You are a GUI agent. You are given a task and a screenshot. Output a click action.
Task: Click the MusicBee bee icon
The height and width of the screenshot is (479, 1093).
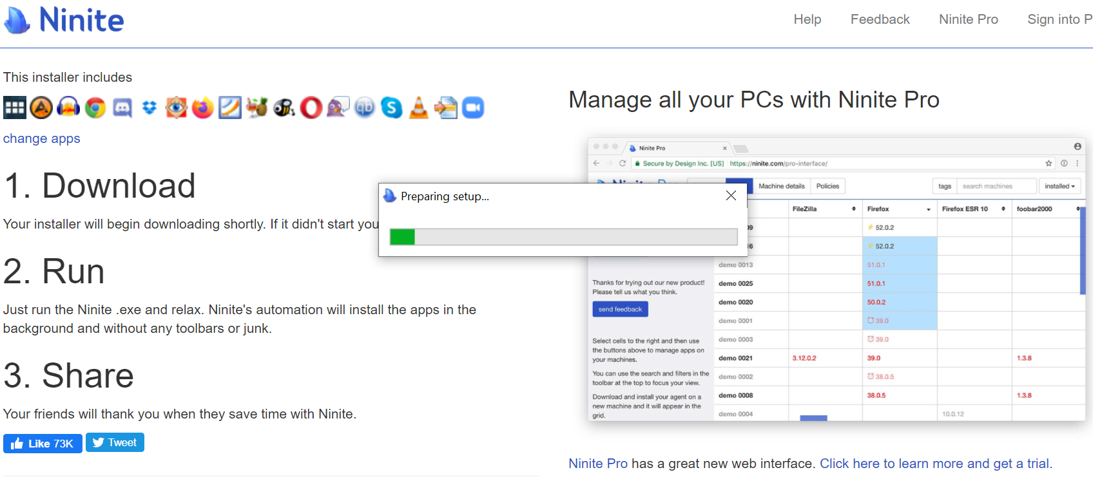(x=284, y=108)
